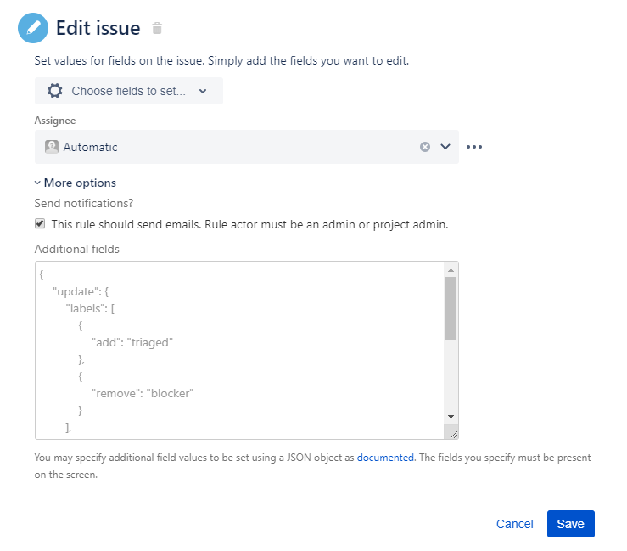Open the Choose fields to set dropdown
627x551 pixels.
(129, 91)
